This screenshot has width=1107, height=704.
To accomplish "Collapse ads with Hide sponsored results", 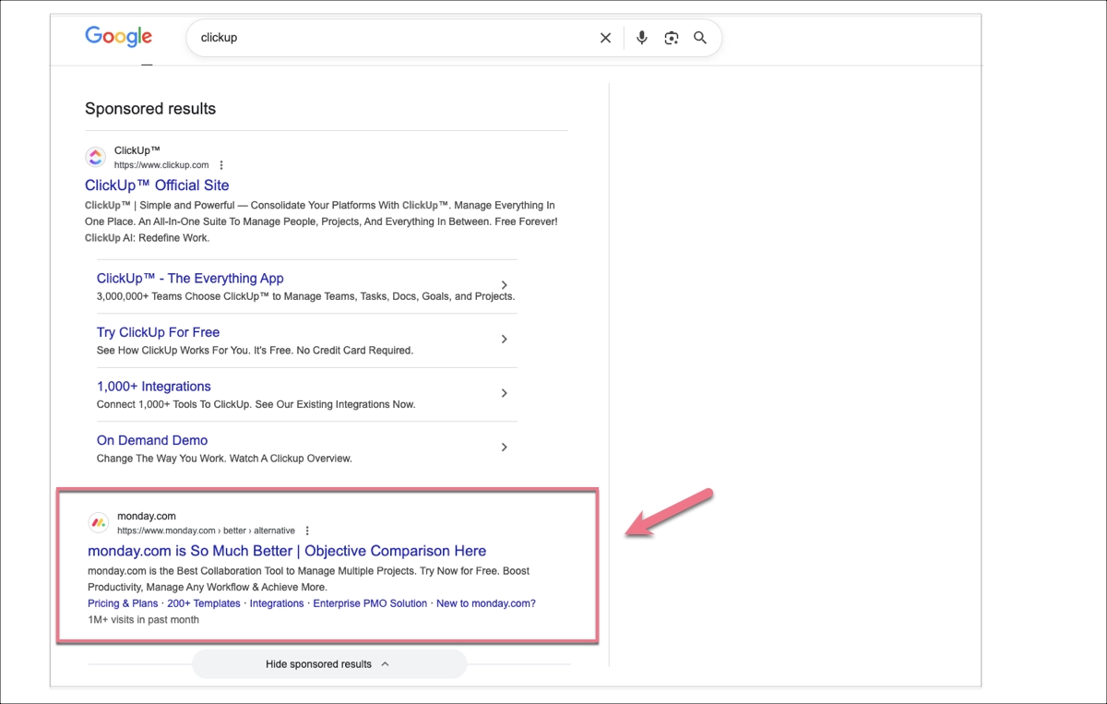I will (x=328, y=664).
